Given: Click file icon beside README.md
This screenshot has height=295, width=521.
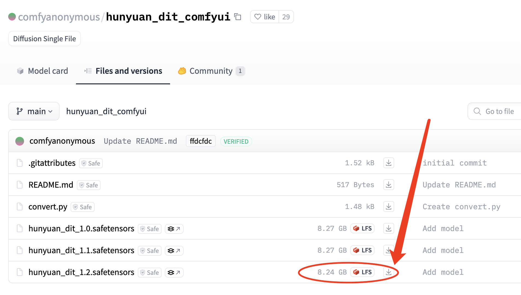Looking at the screenshot, I should pyautogui.click(x=20, y=185).
